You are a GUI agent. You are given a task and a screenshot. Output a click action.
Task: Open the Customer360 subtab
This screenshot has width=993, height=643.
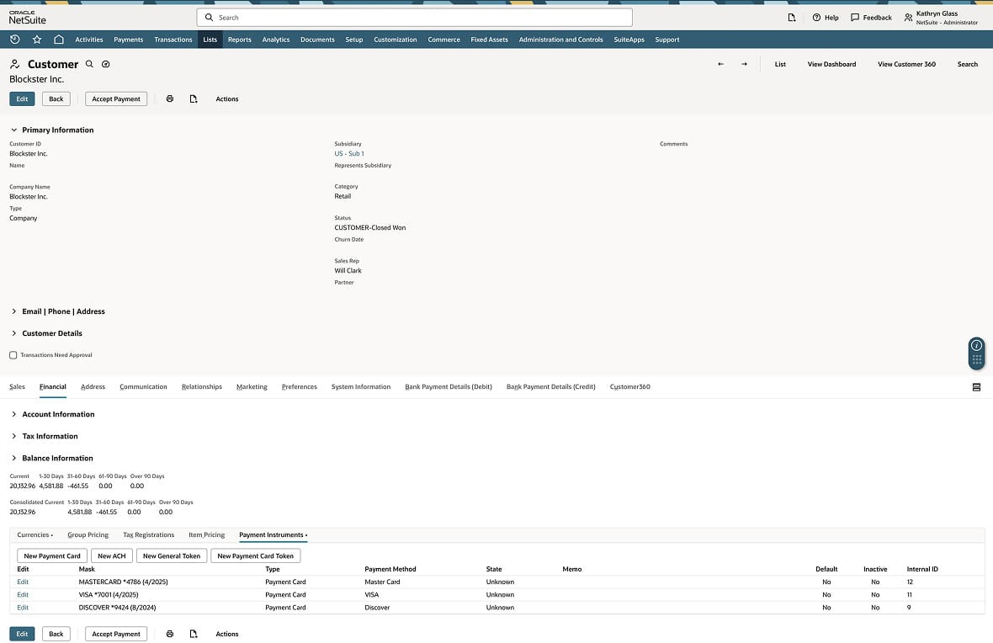629,386
